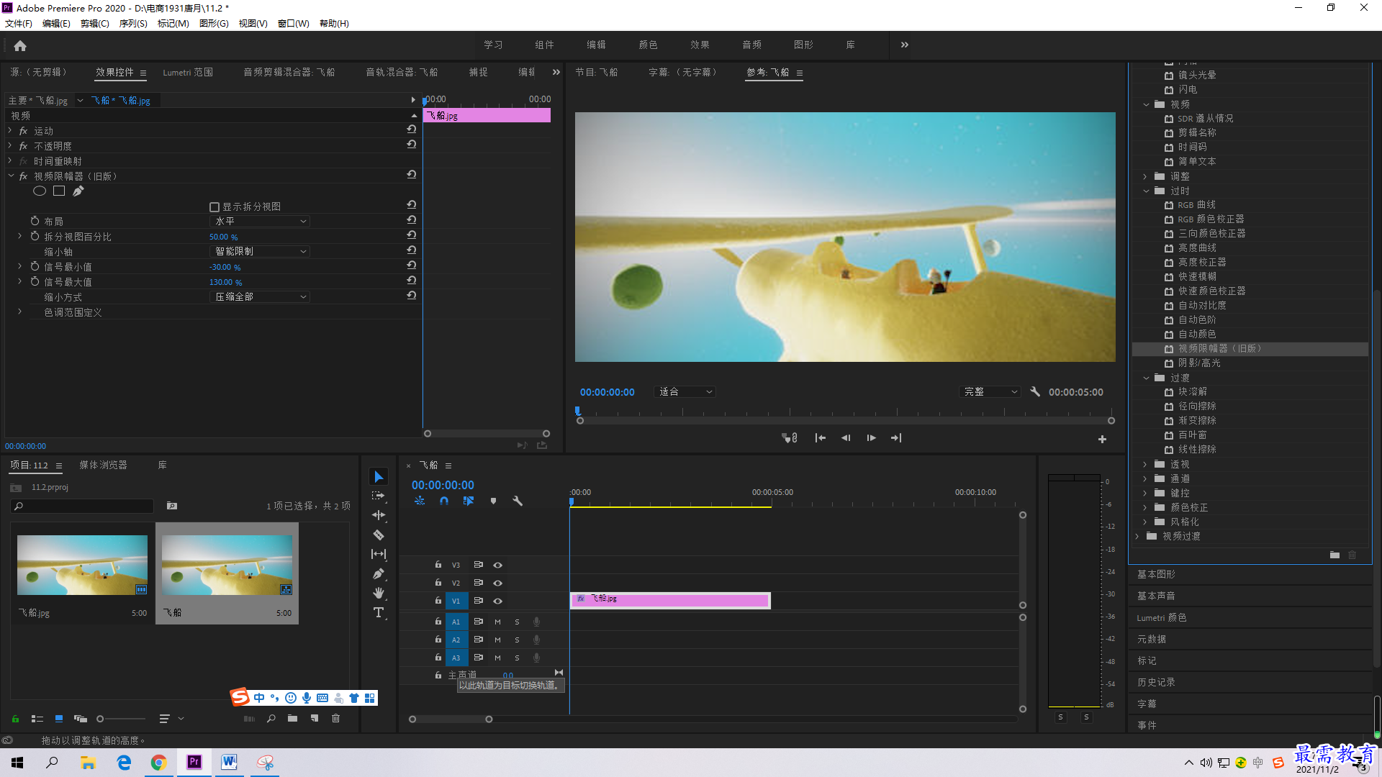Click new bin icon in project panel
1382x777 pixels.
coord(292,718)
